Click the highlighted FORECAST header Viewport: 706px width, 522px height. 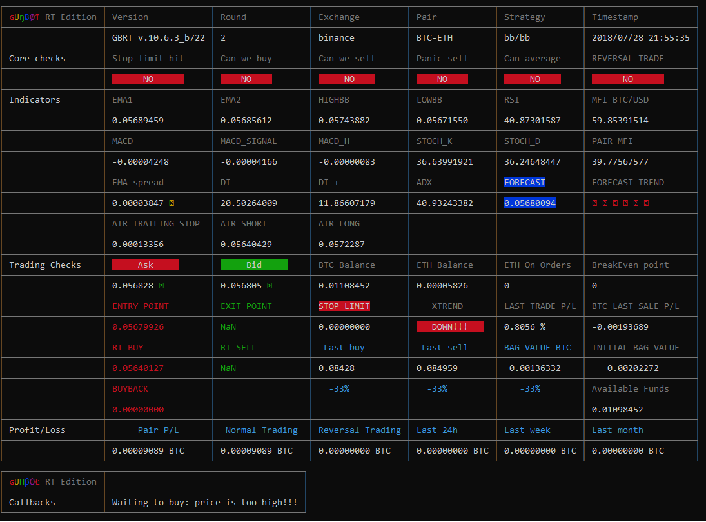click(525, 182)
